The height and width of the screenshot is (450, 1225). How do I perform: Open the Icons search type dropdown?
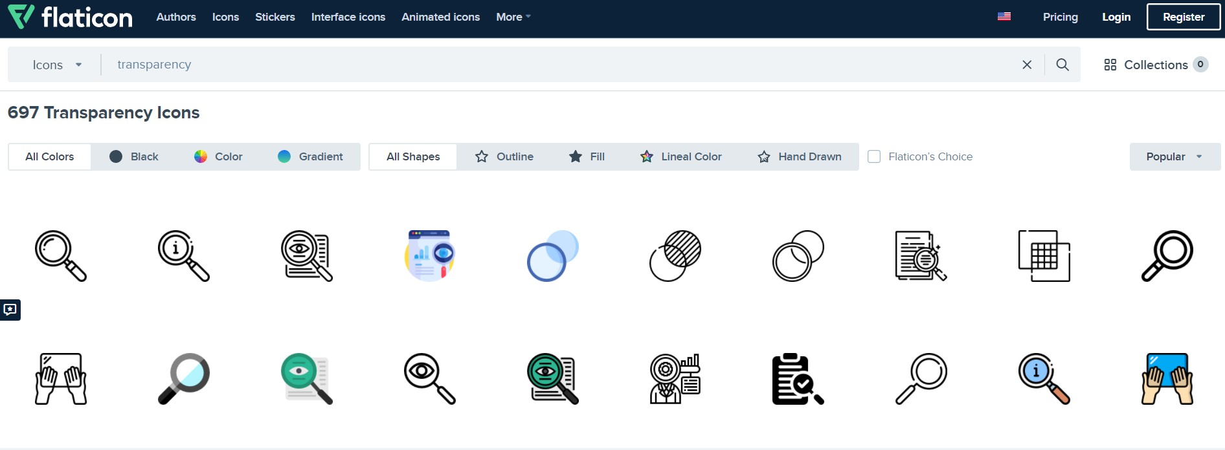(57, 65)
